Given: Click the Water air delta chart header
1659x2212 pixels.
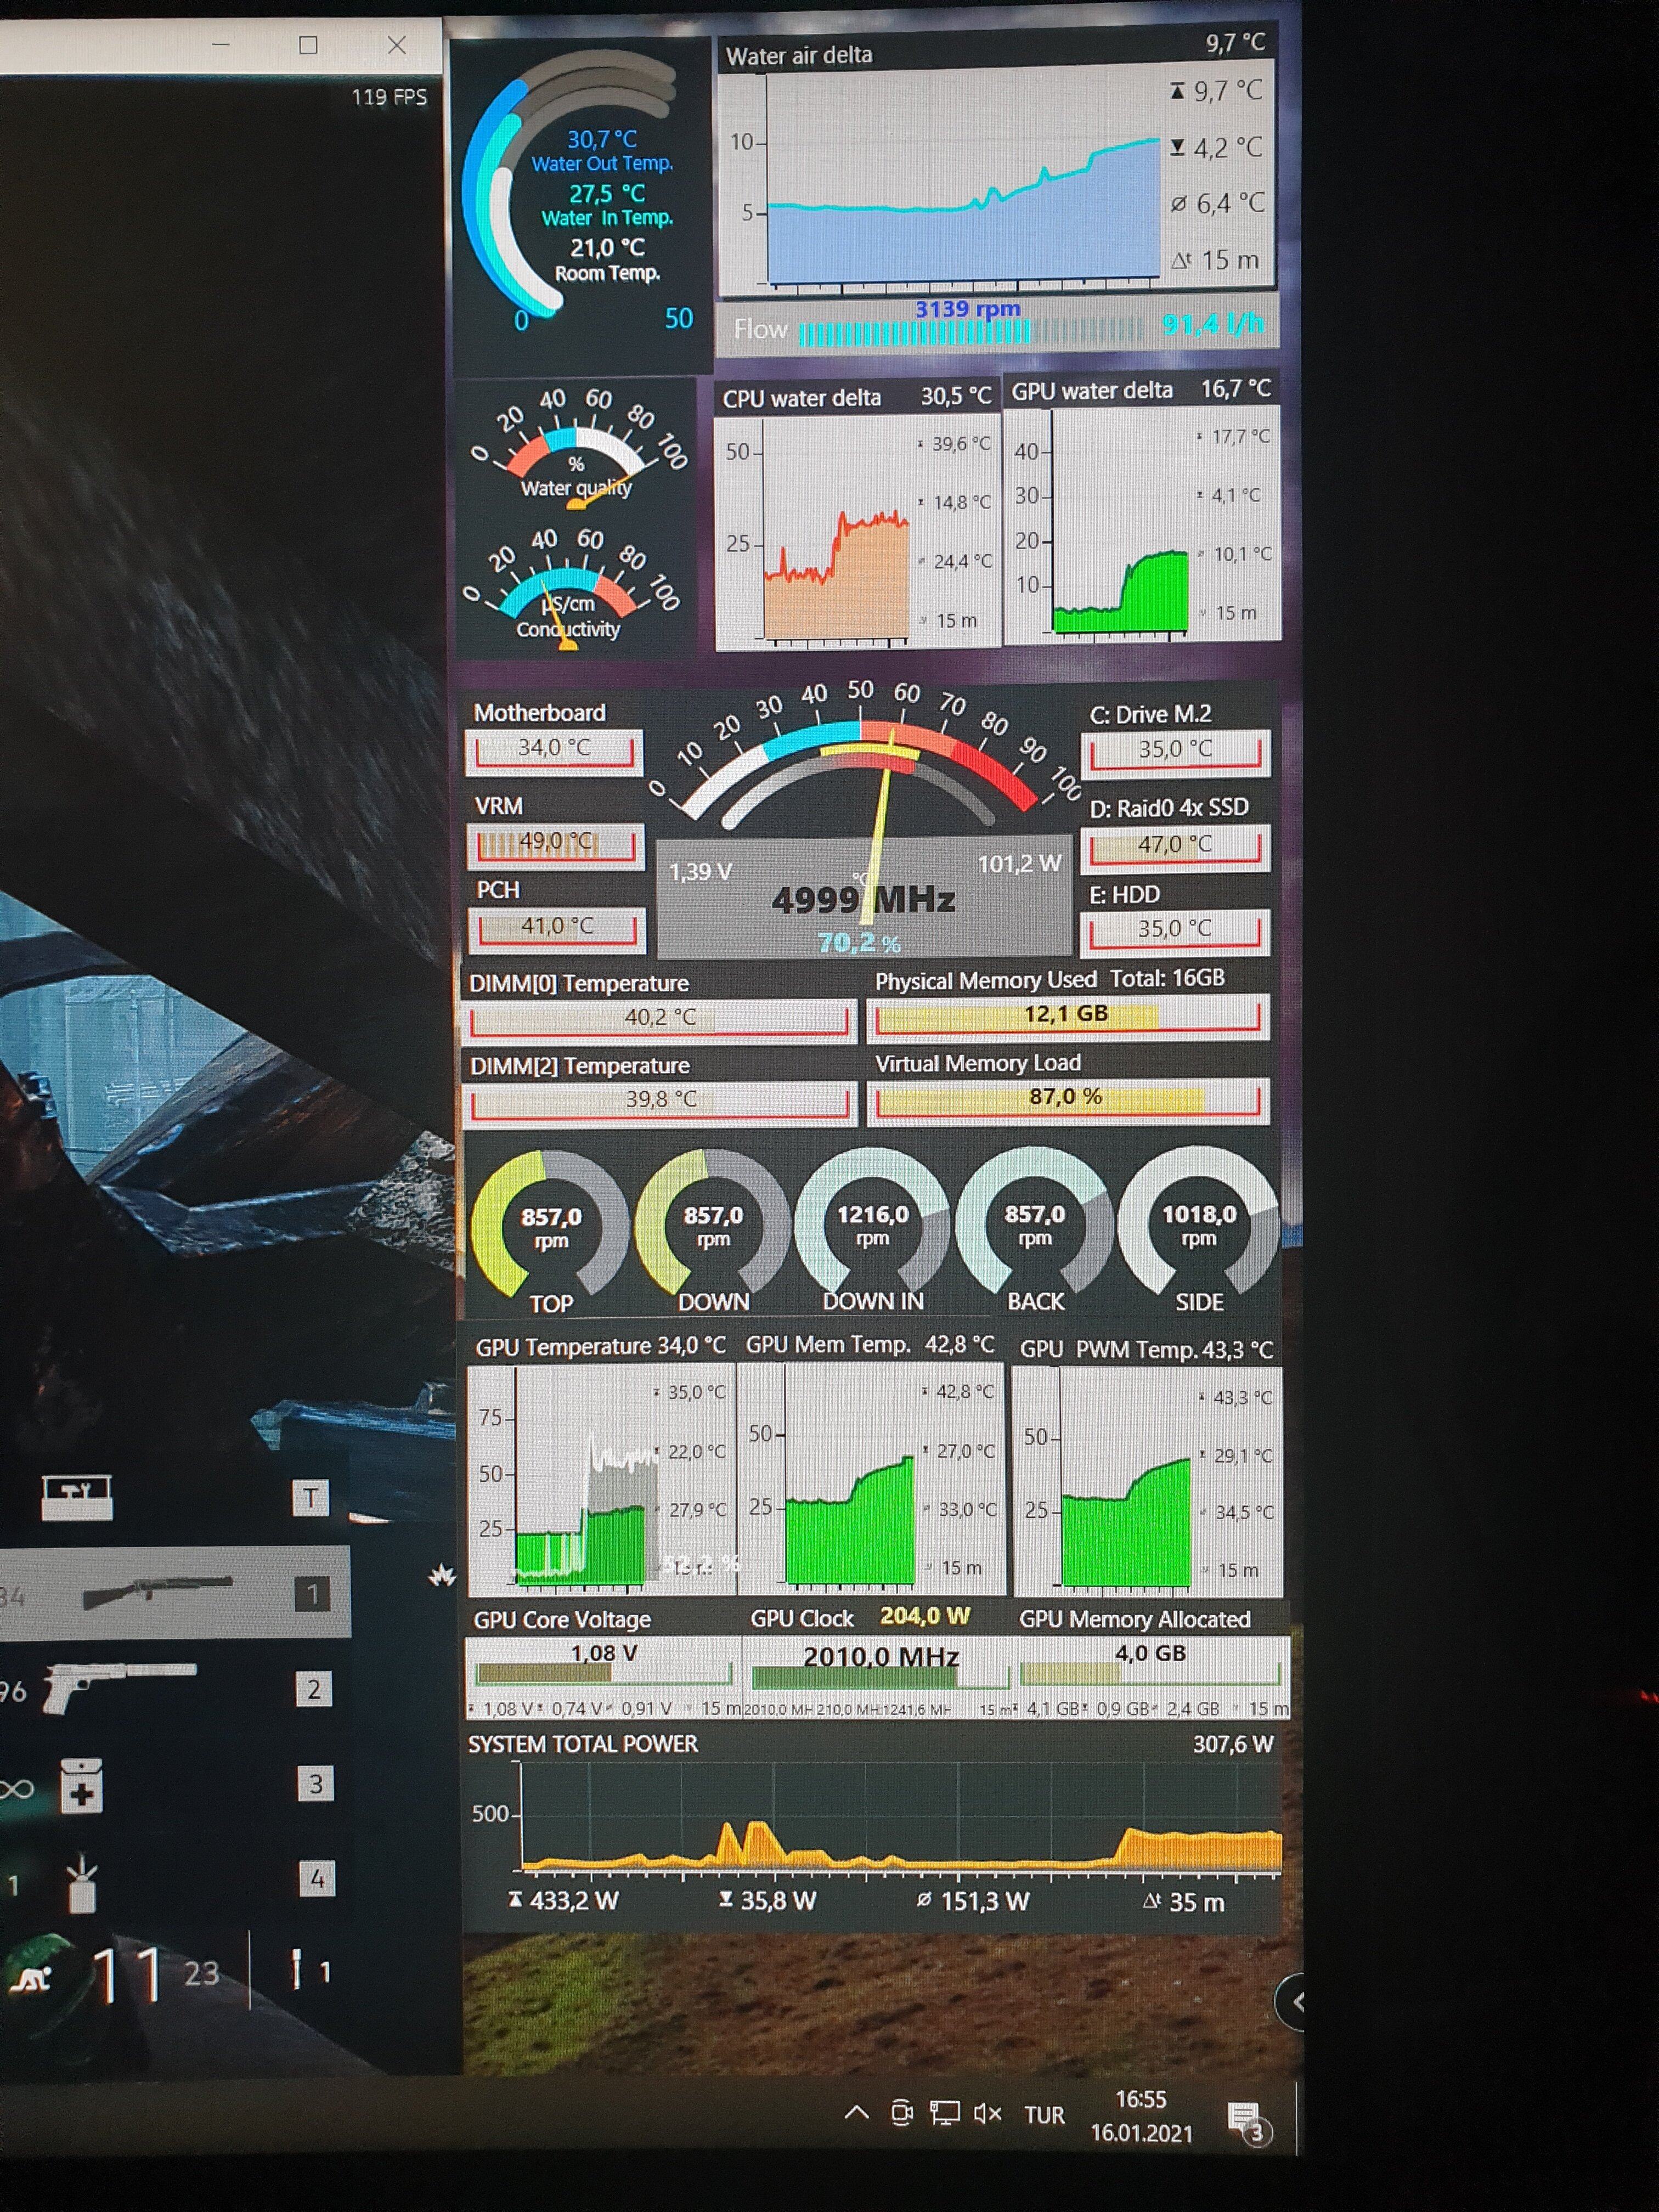Looking at the screenshot, I should tap(800, 55).
